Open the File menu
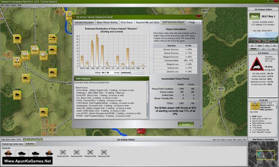 (x=2, y=5)
